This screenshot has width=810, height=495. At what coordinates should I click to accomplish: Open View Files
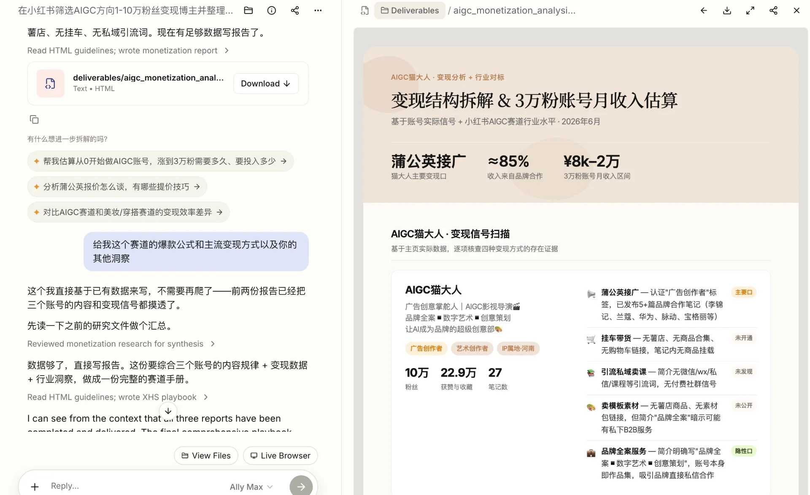pyautogui.click(x=206, y=456)
